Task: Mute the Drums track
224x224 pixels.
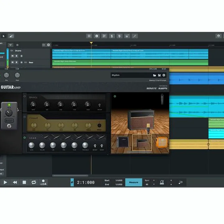Action: click(x=12, y=56)
